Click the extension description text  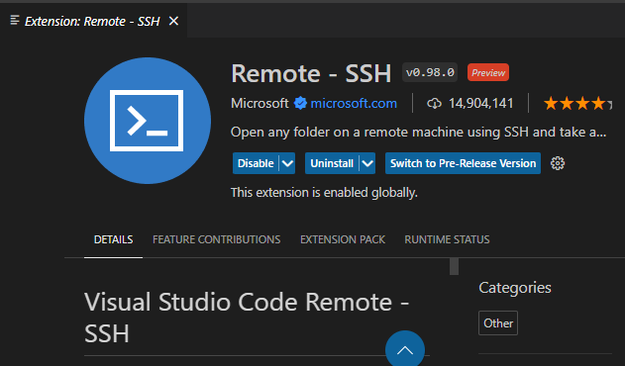[x=419, y=133]
